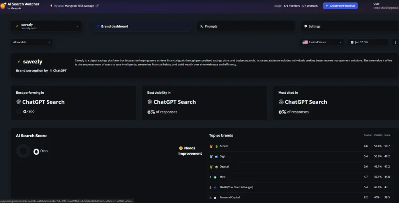Expand the savezly monitor selector

tap(46, 26)
